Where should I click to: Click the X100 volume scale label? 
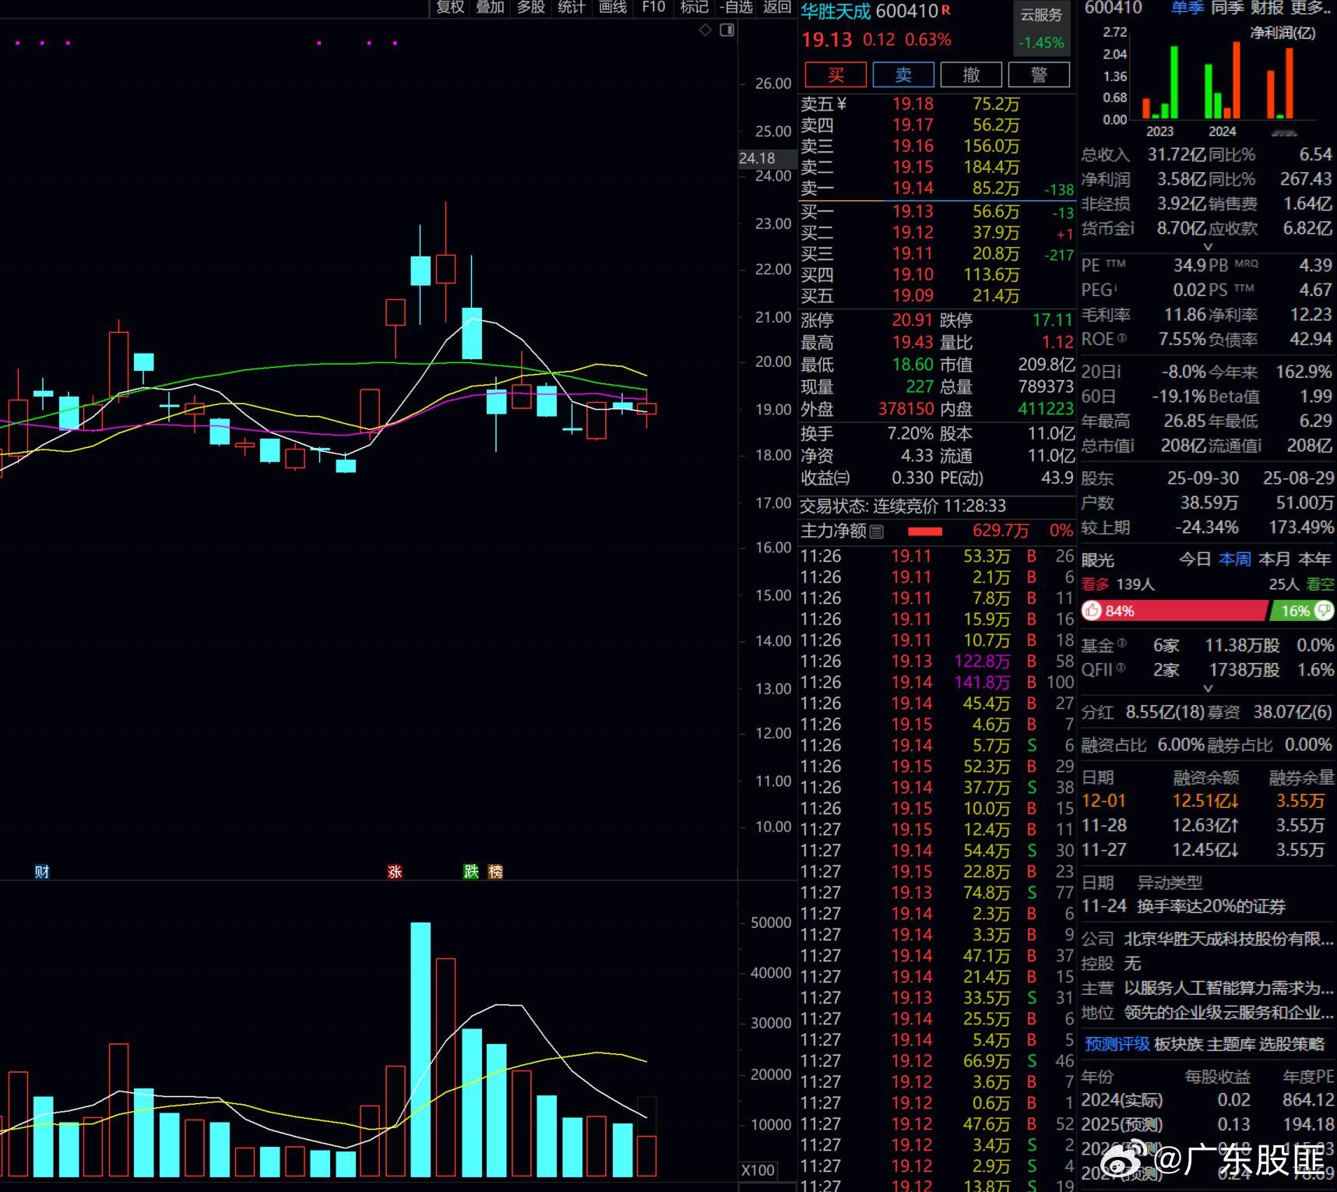point(758,1170)
